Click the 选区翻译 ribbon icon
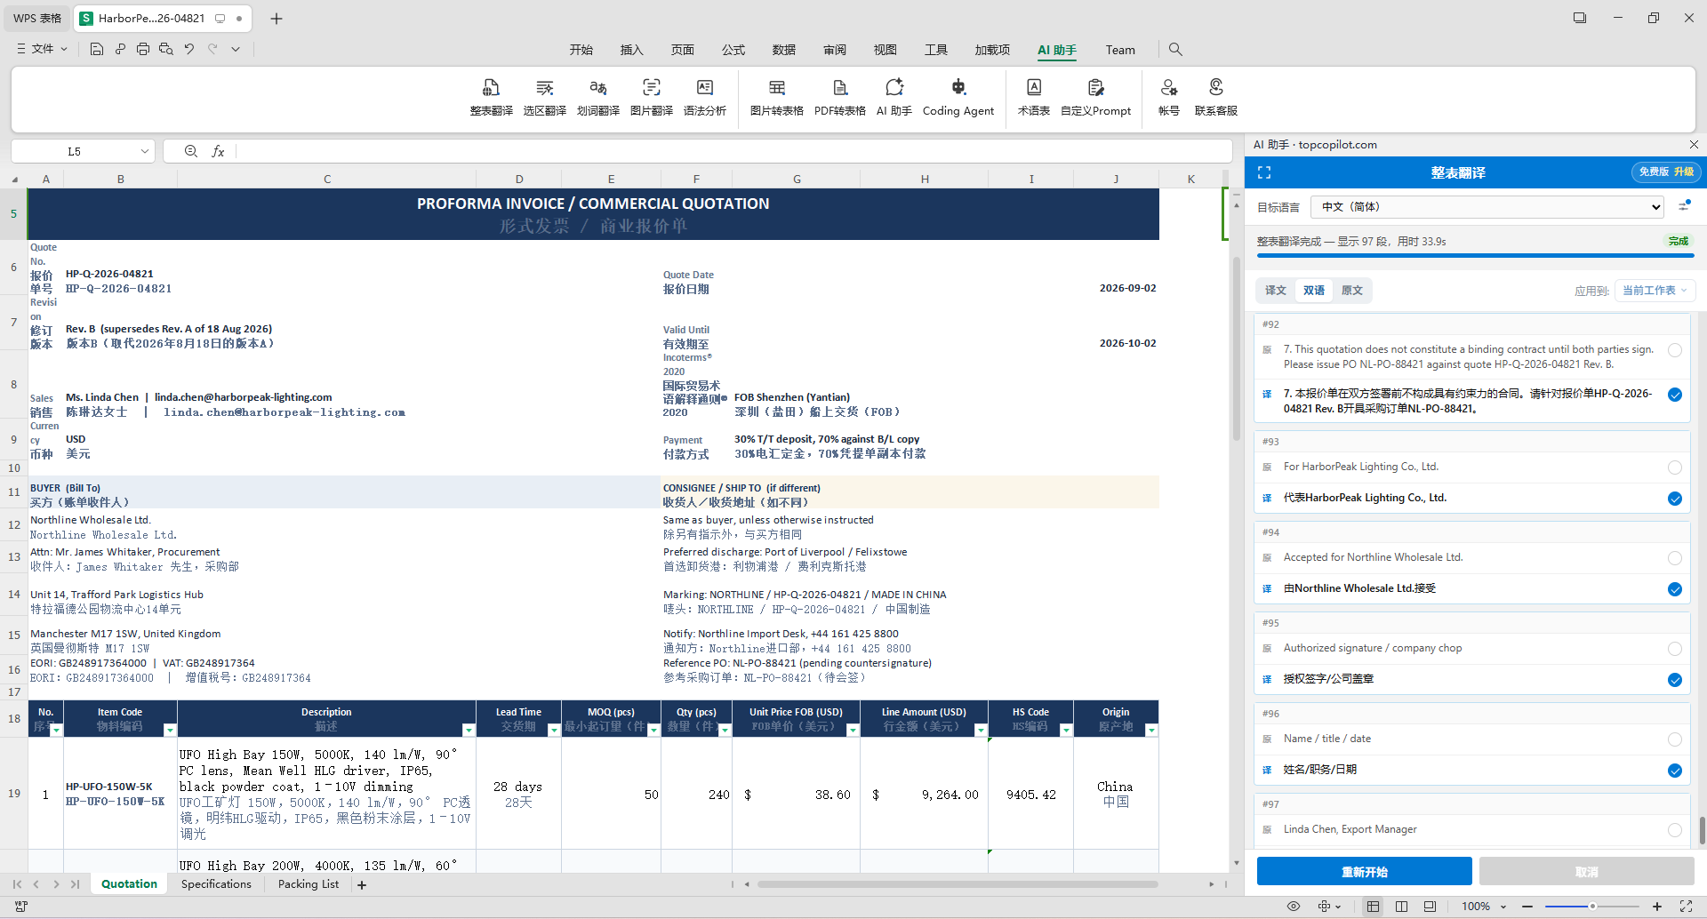 point(544,97)
